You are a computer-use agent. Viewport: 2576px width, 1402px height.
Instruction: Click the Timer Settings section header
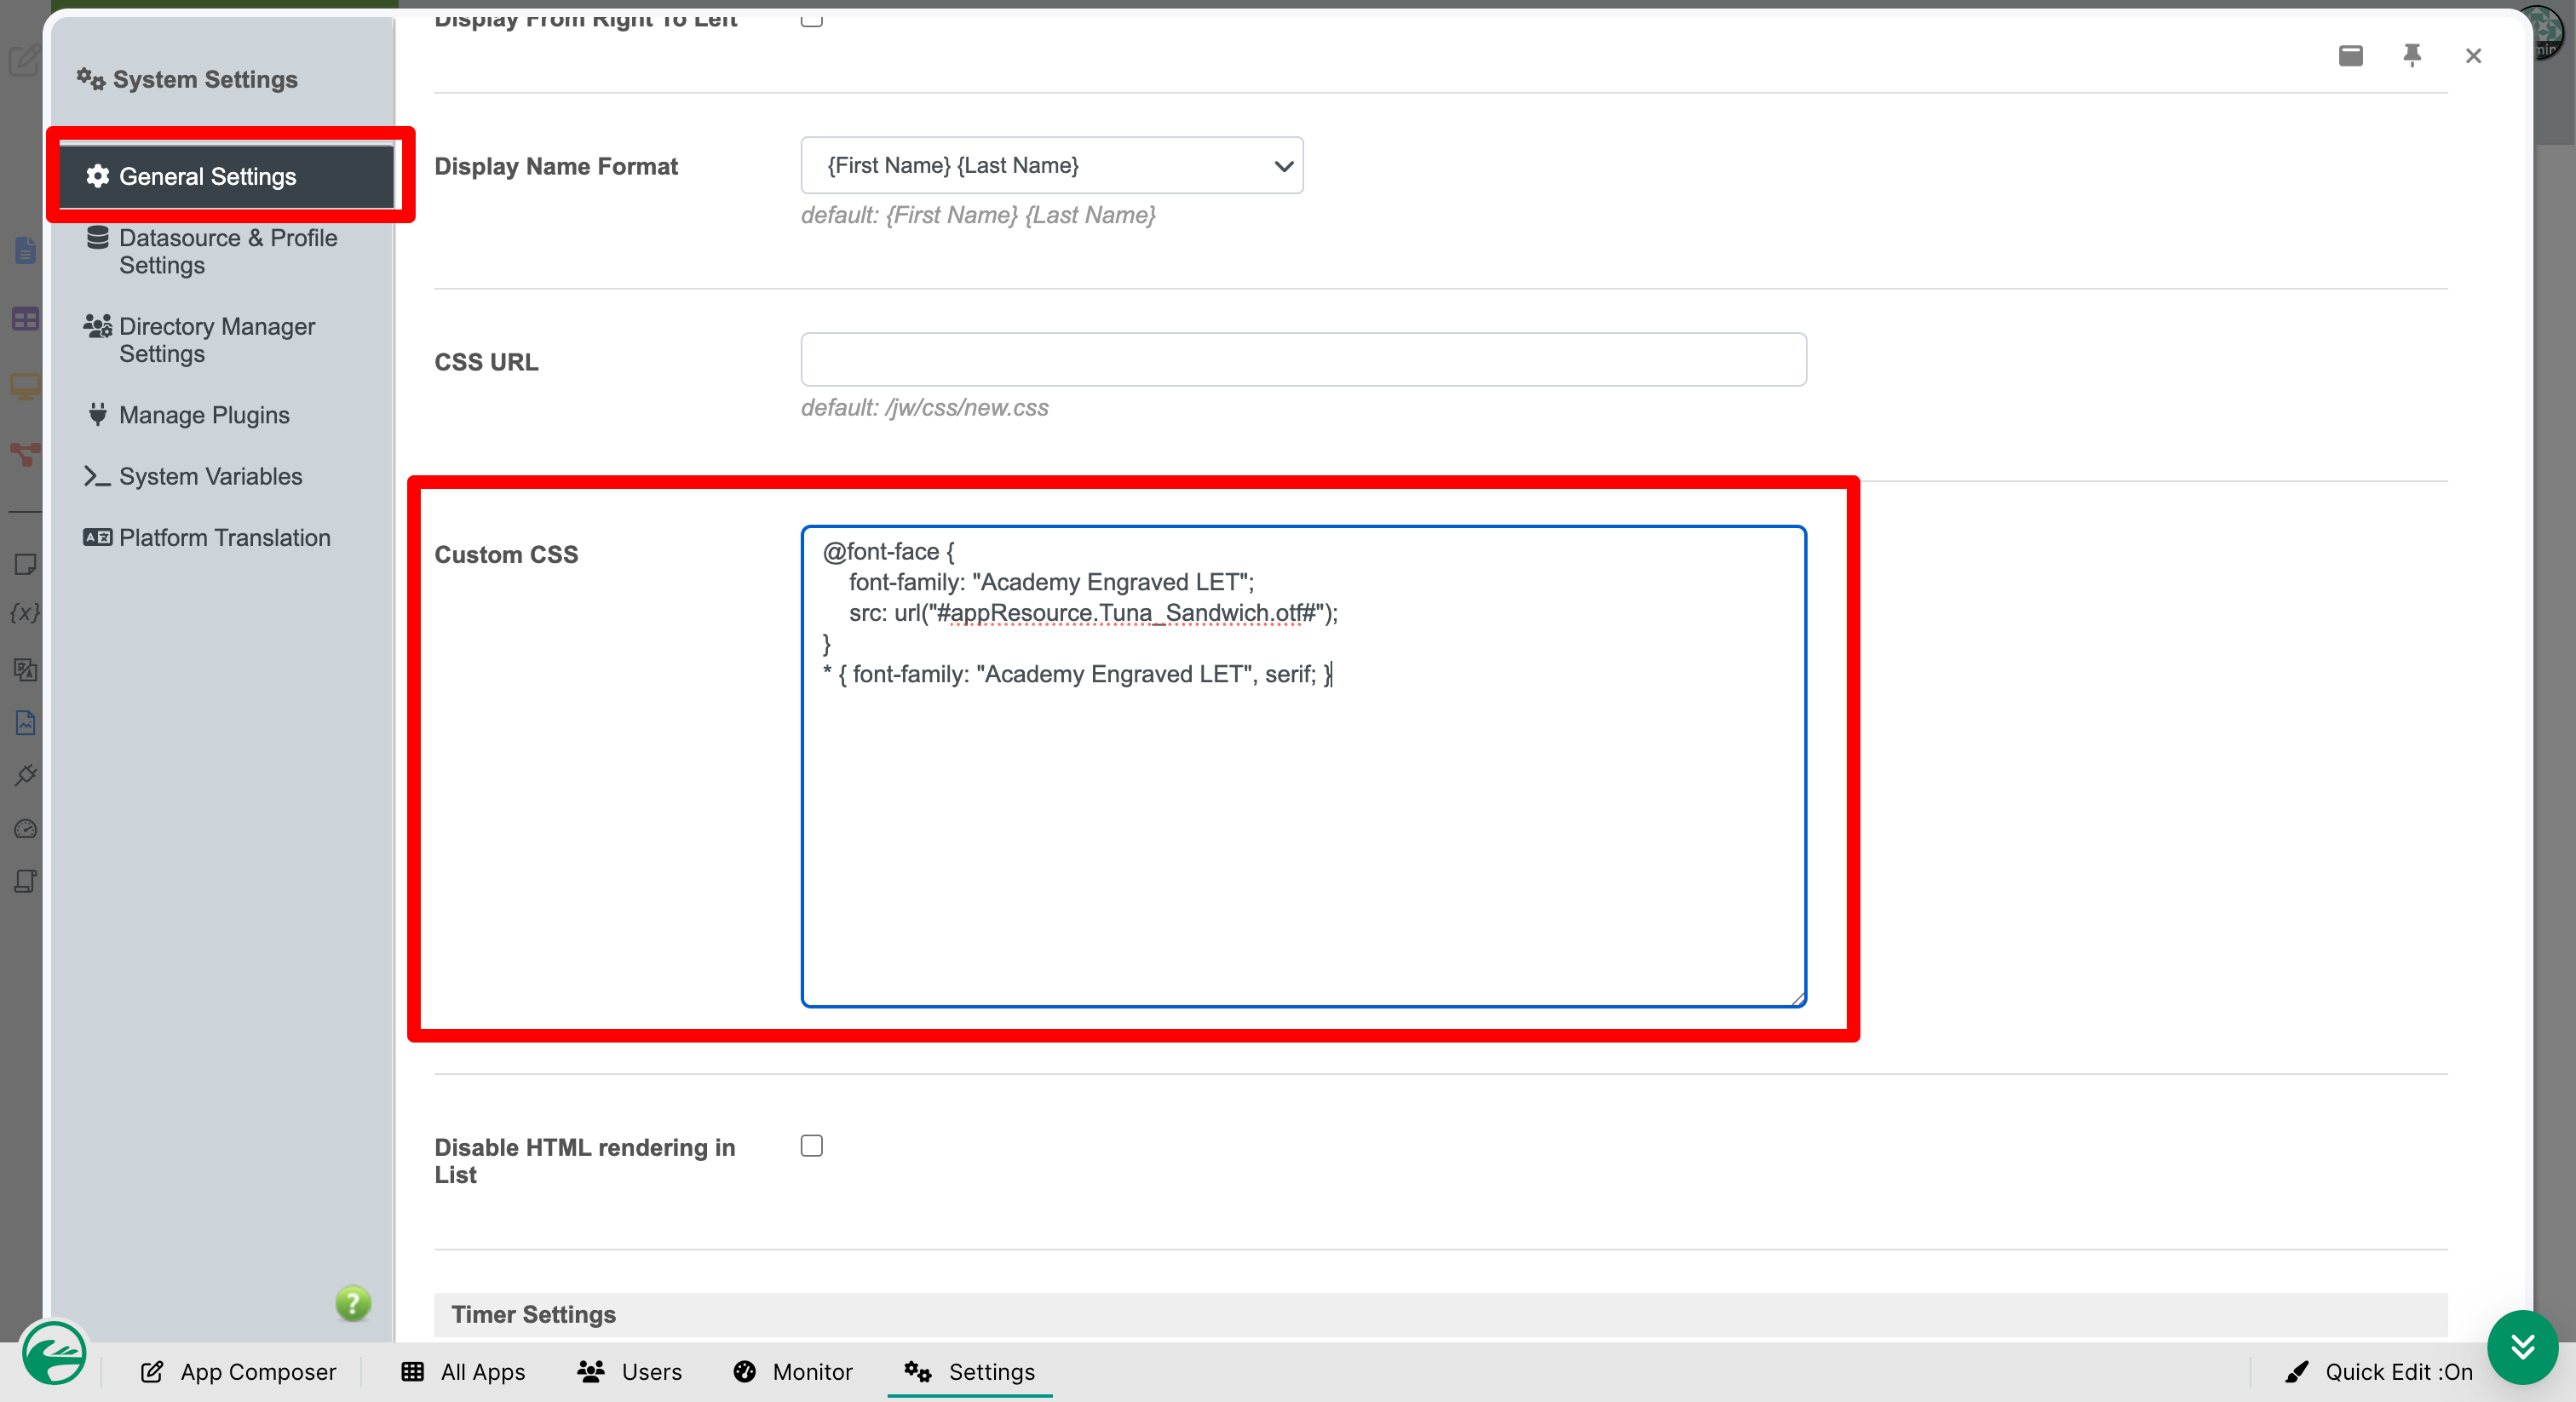[1440, 1315]
